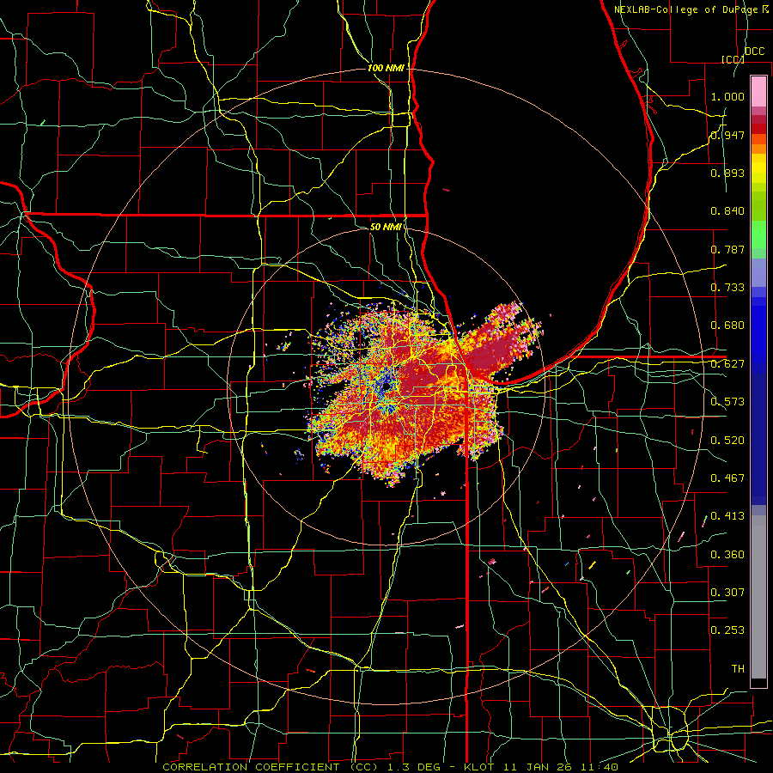
Task: Pick the bright green color bar swatch
Action: [758, 234]
